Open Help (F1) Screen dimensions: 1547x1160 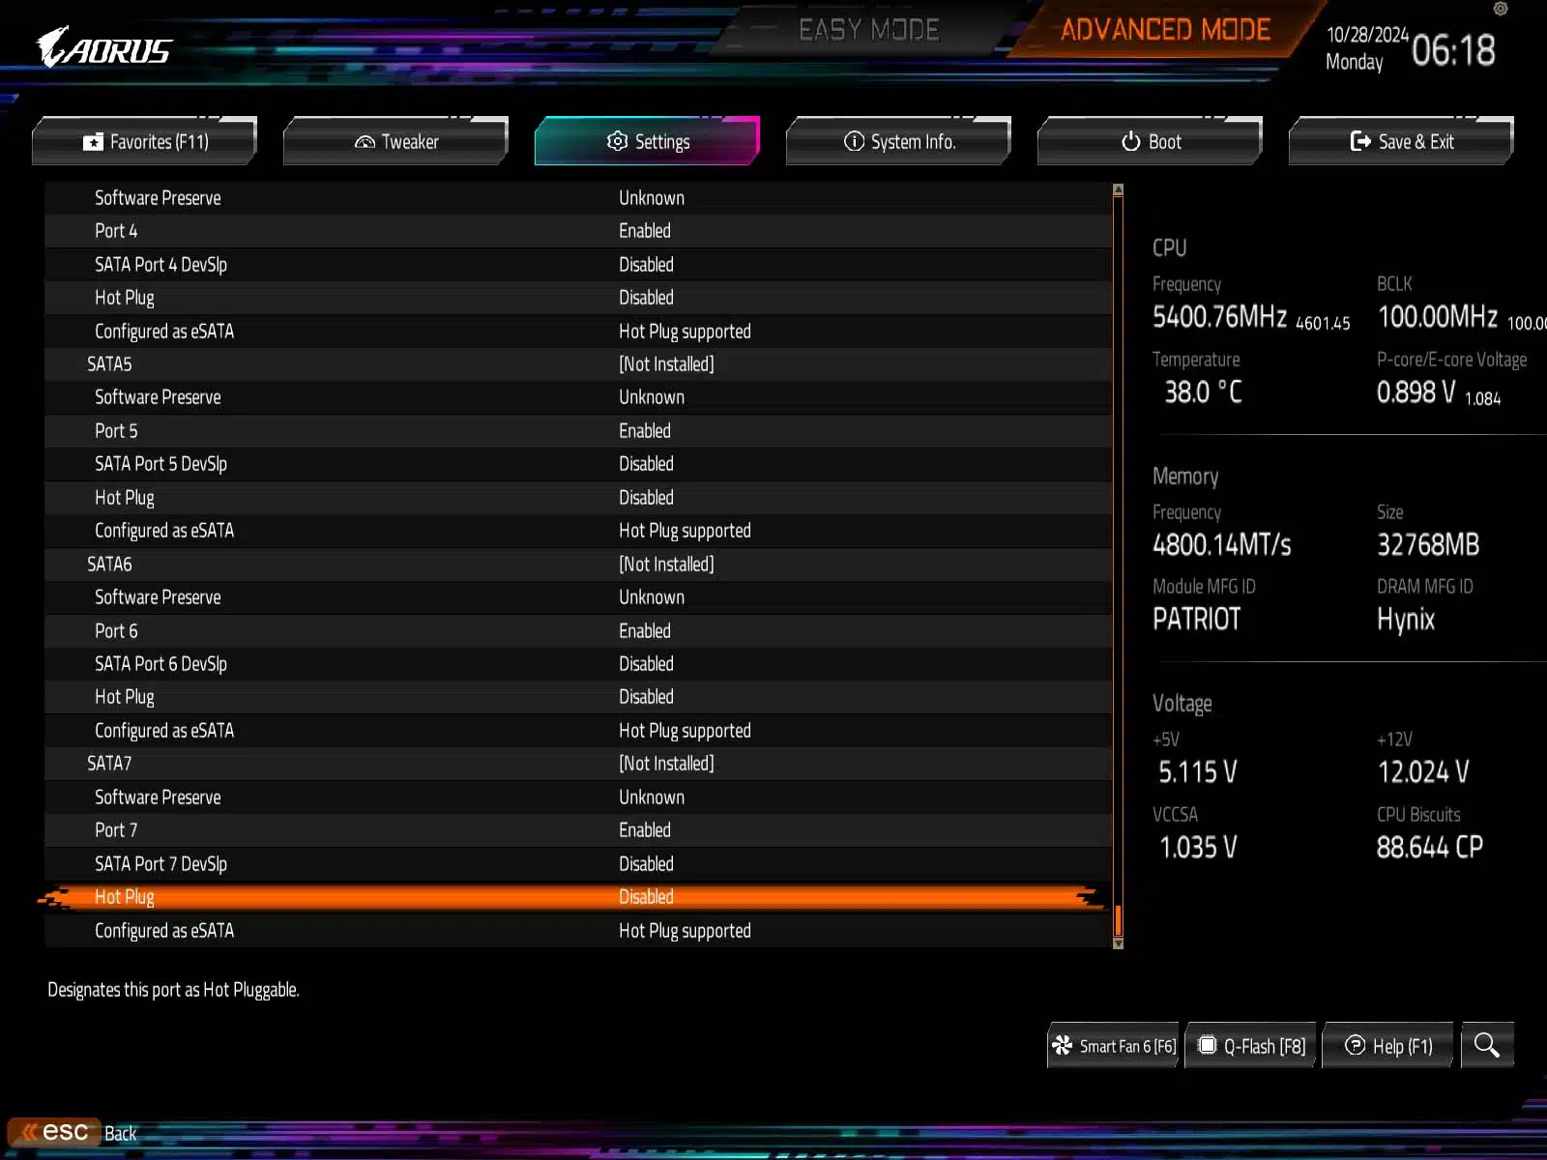click(x=1387, y=1045)
